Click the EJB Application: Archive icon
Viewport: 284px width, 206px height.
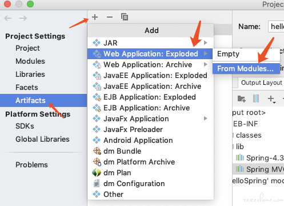coord(97,108)
